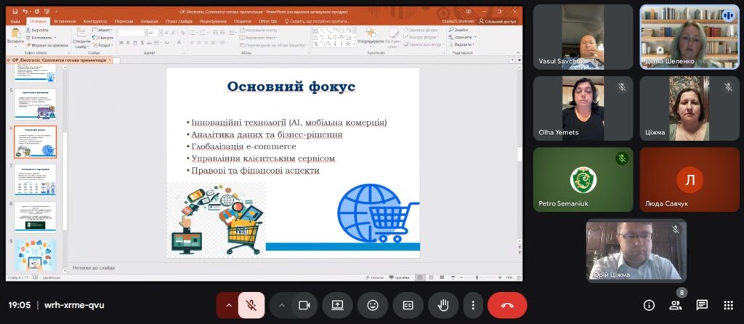Select Юрій Ціжма's video tile

pos(636,250)
